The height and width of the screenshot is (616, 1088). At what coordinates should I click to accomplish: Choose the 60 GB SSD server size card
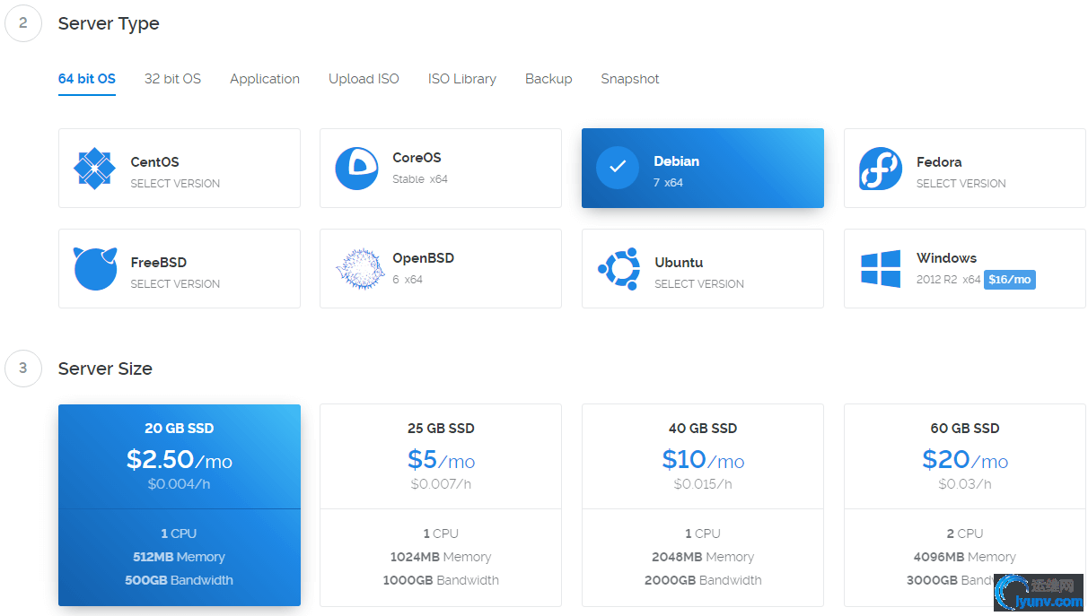click(965, 505)
